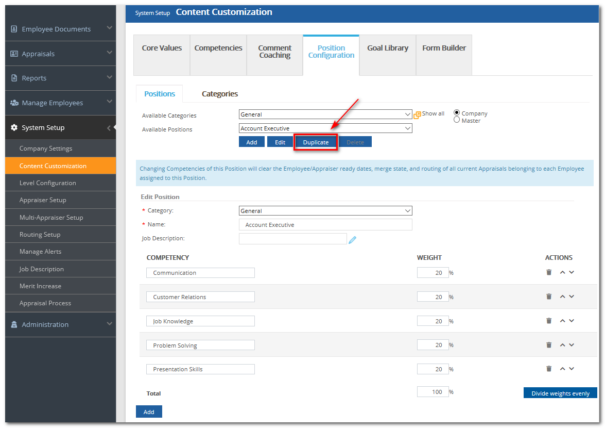This screenshot has width=605, height=428.
Task: Click the Duplicate button
Action: 316,142
